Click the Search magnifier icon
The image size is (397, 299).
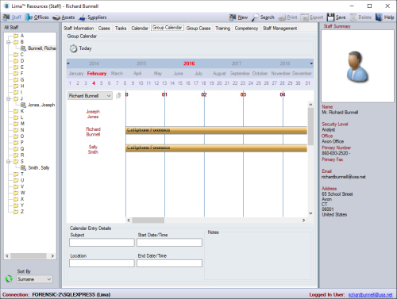(x=255, y=17)
